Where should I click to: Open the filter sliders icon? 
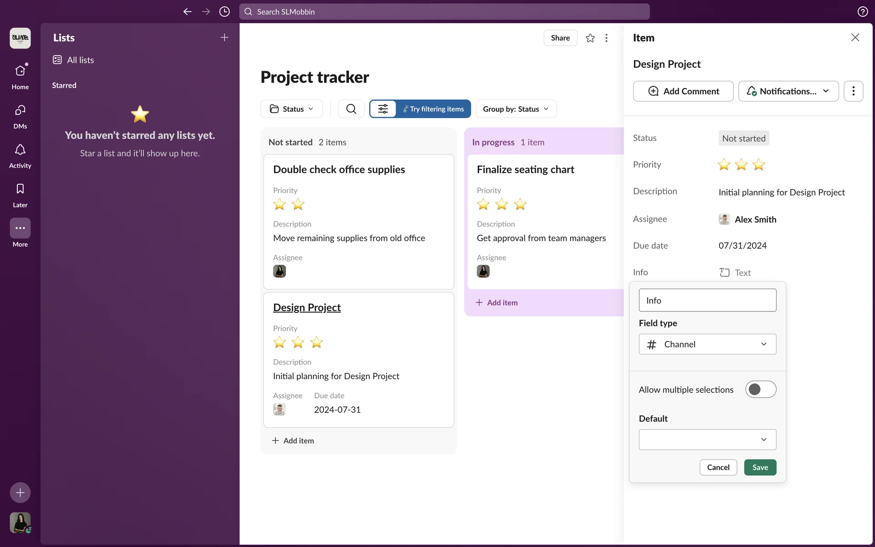pos(383,109)
